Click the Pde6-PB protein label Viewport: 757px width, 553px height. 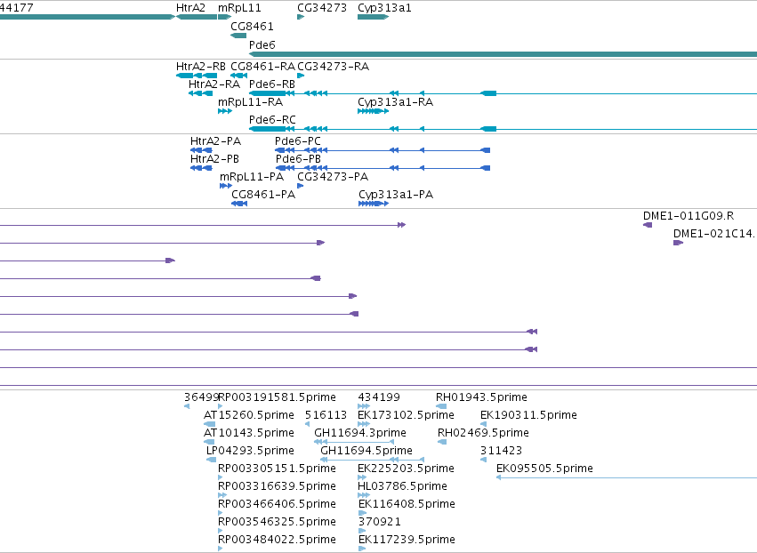(x=298, y=159)
